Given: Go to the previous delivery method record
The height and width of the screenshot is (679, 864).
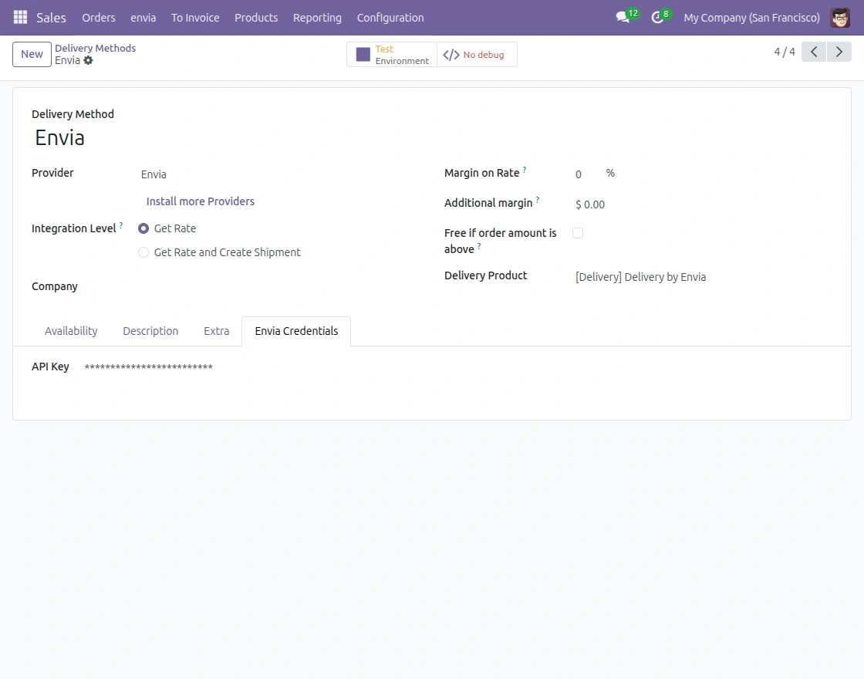Looking at the screenshot, I should [x=813, y=51].
